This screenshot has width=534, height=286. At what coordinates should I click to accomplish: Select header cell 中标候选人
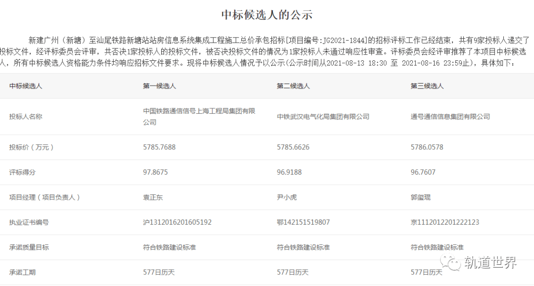[26, 86]
